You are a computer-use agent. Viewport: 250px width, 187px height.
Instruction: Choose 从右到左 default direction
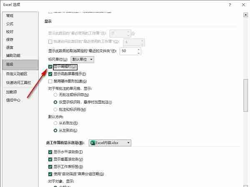point(55,123)
